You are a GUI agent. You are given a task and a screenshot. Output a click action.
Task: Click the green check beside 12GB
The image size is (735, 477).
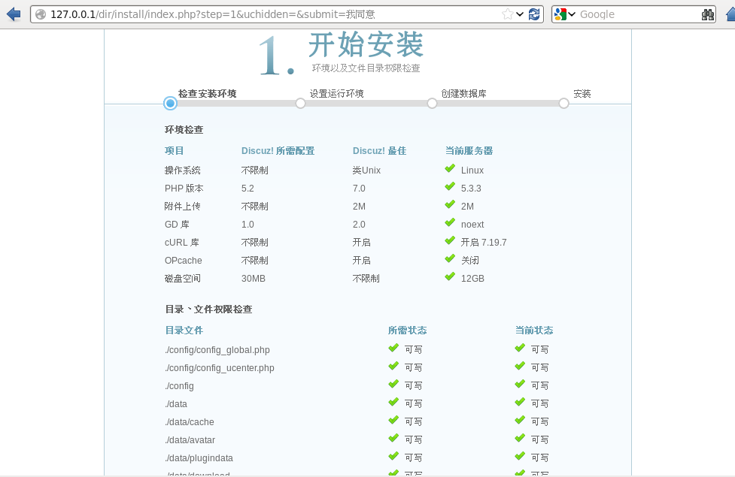(x=450, y=276)
